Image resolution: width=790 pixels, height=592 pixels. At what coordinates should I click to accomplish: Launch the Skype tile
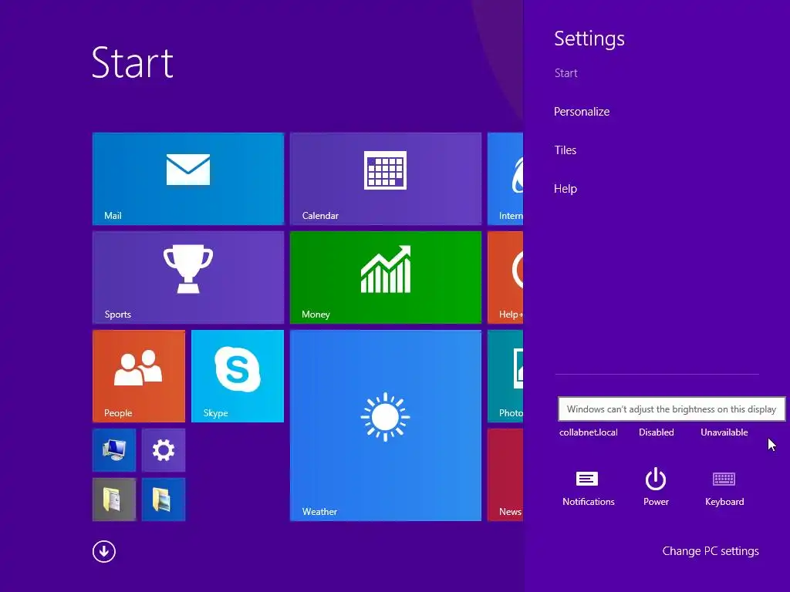click(x=238, y=376)
